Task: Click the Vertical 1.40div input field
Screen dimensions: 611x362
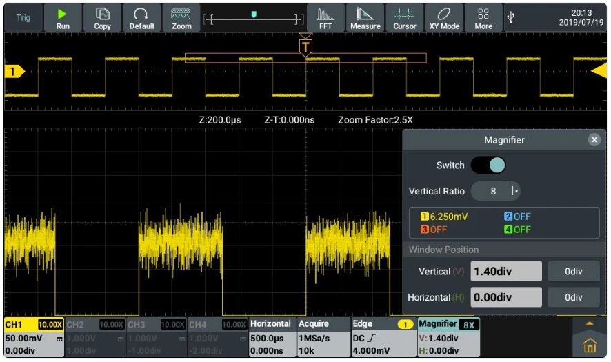Action: 505,271
